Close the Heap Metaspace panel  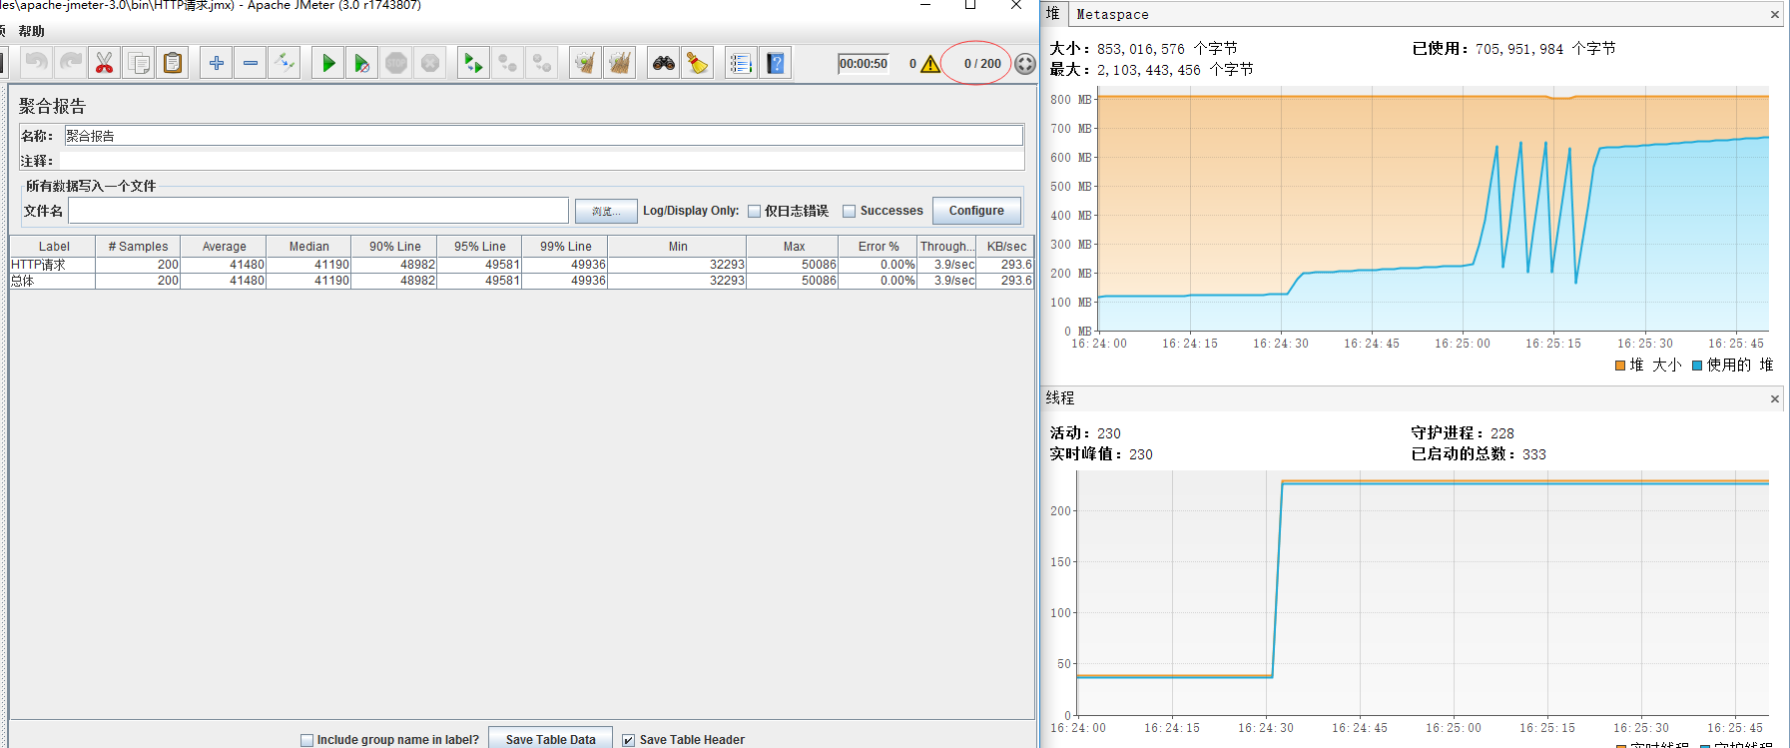click(x=1774, y=14)
